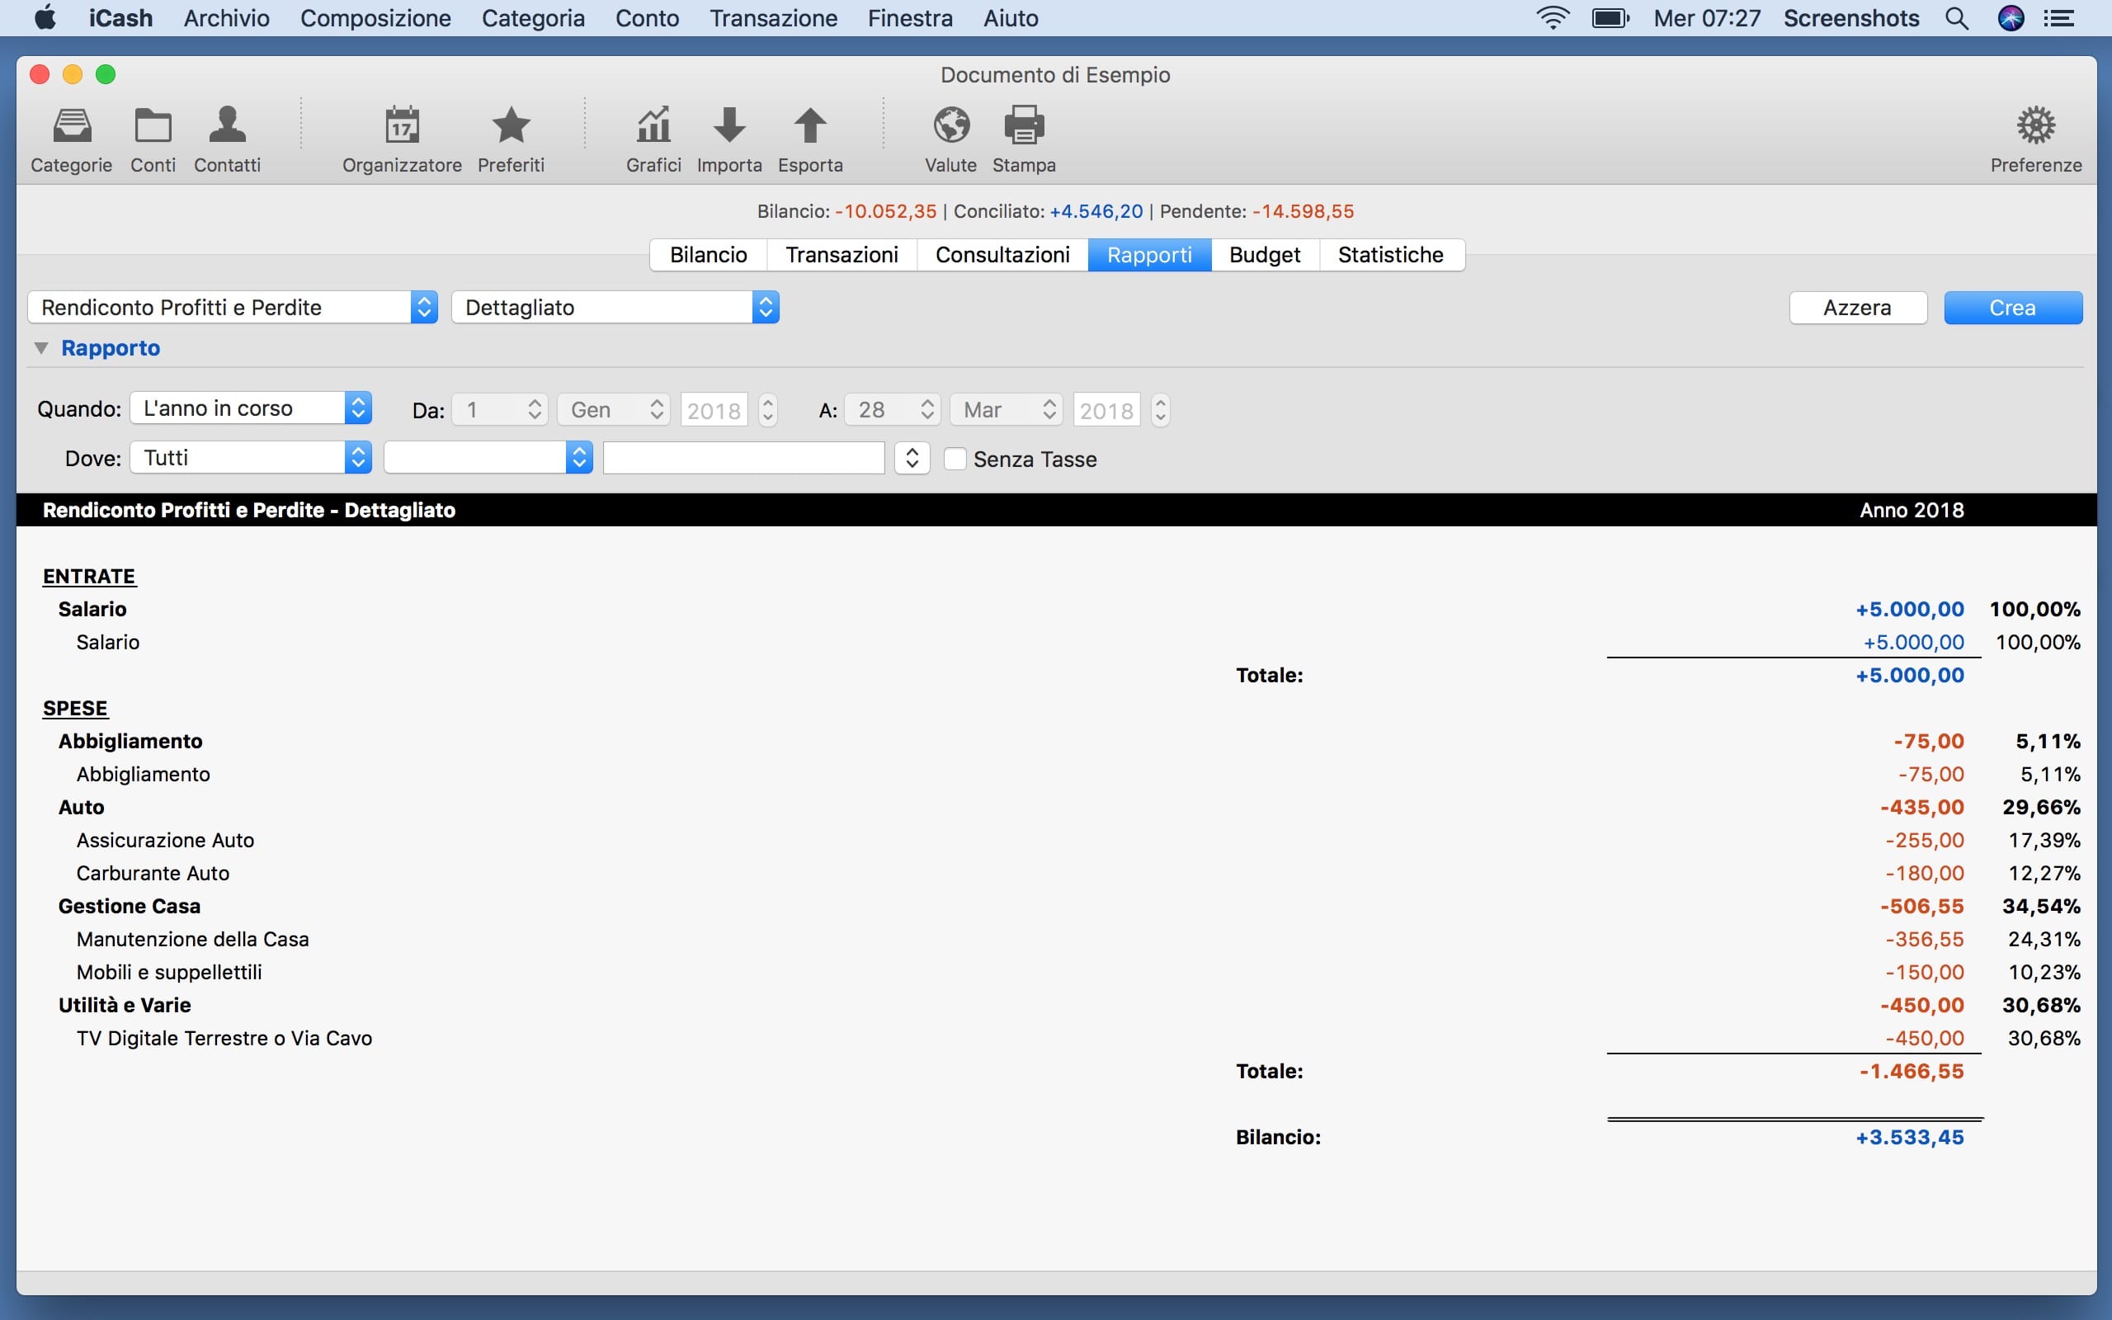Collapse the Rapporto disclosure triangle
This screenshot has height=1320, width=2112.
40,348
